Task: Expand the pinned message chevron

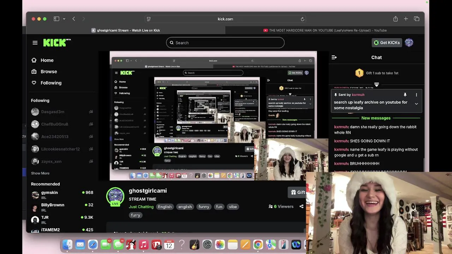Action: 416,104
